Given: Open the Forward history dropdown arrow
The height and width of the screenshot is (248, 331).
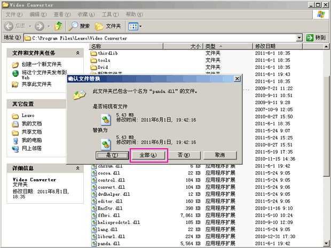Looking at the screenshot, I should pos(49,26).
